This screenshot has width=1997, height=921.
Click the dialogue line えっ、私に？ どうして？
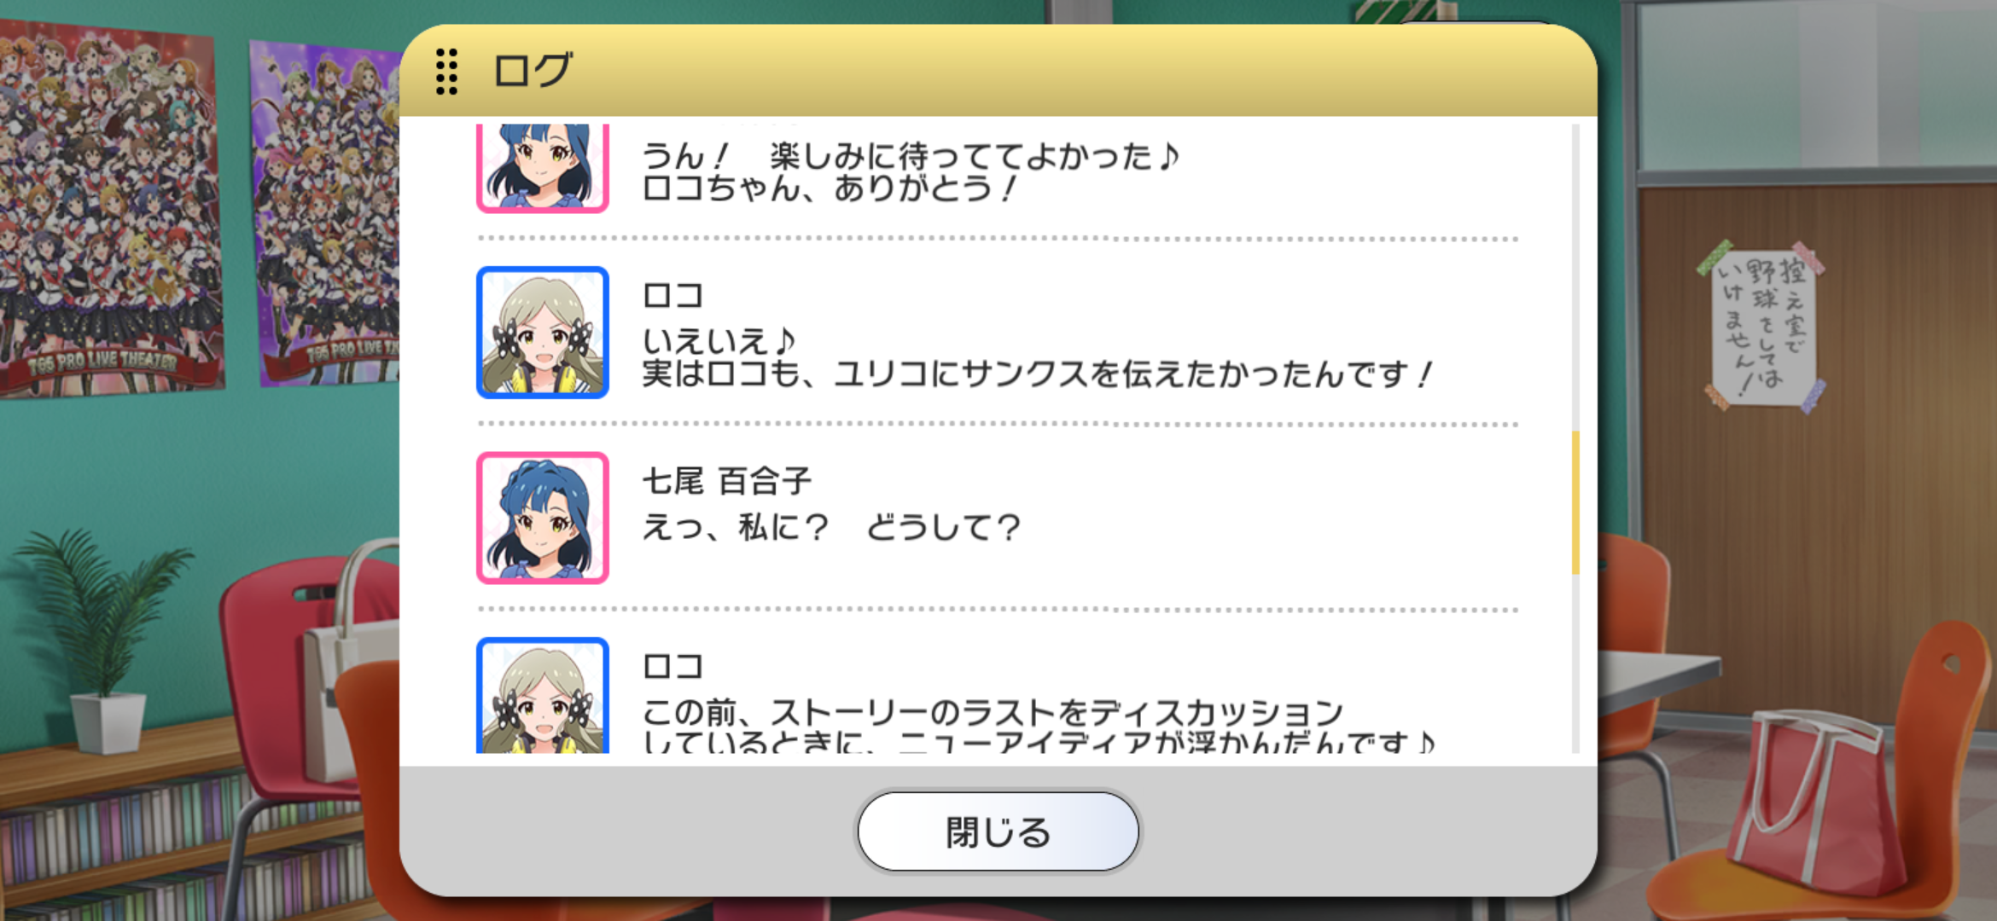(831, 528)
